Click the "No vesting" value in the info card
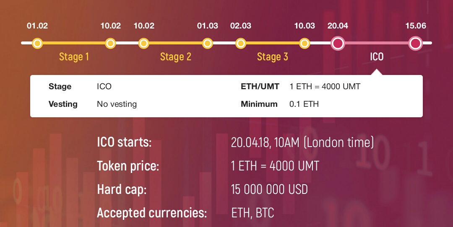Viewport: 453px width, 227px height. click(117, 104)
